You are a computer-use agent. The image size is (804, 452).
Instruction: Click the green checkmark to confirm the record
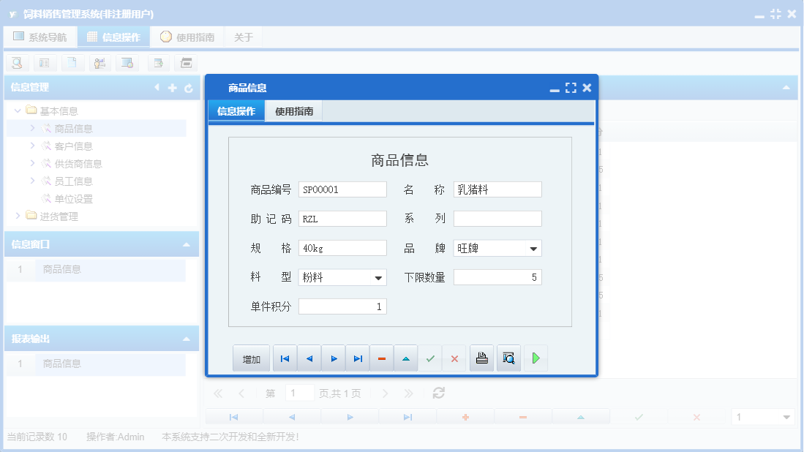click(x=430, y=358)
